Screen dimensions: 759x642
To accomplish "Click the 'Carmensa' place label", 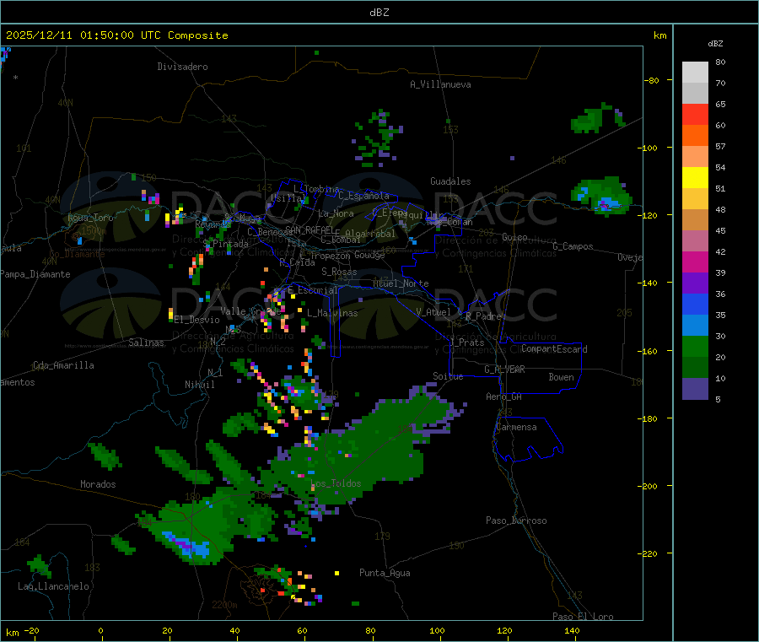I will tap(516, 427).
